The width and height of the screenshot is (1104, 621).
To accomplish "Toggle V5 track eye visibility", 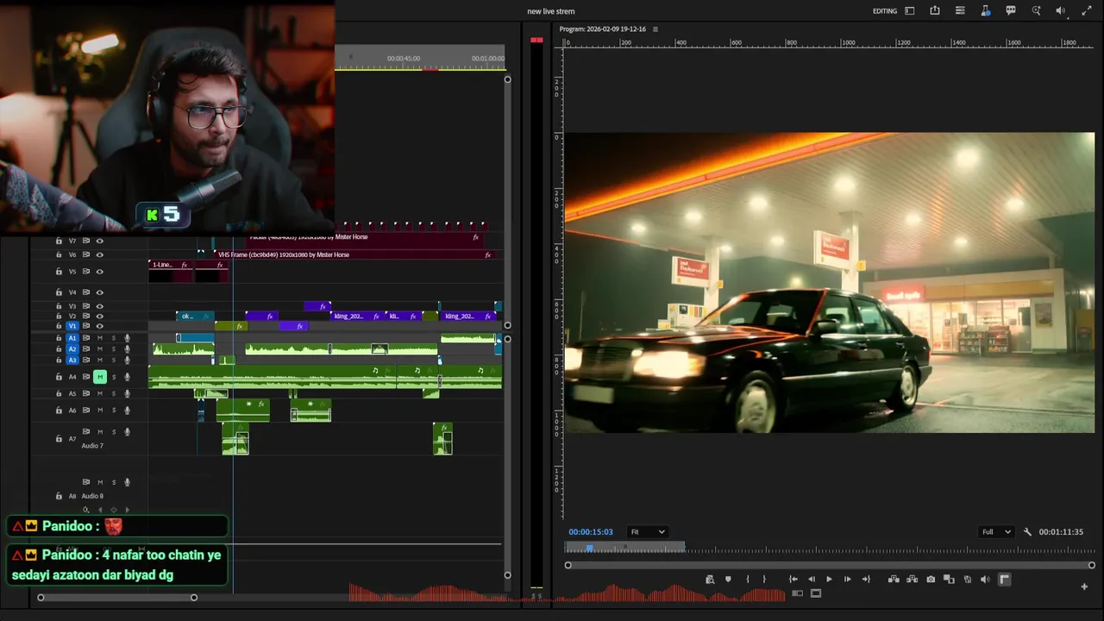I will click(x=100, y=272).
